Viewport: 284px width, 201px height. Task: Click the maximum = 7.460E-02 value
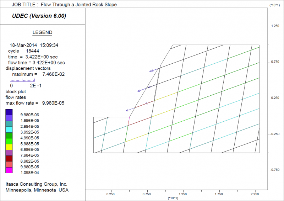(38, 74)
